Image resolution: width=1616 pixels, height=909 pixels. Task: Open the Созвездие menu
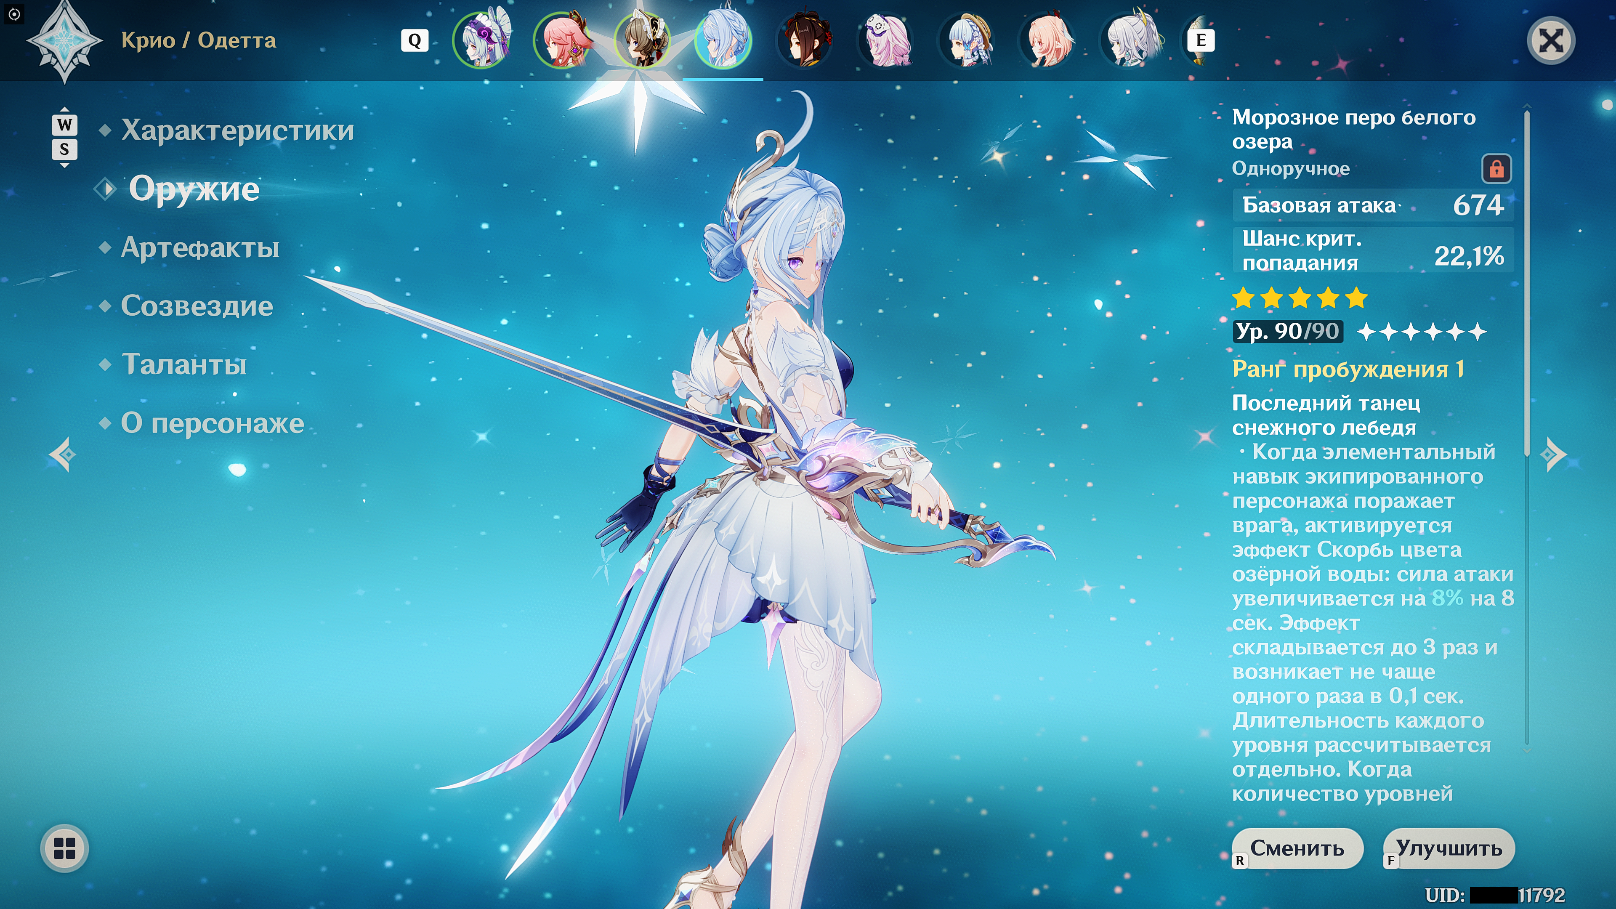pyautogui.click(x=197, y=306)
